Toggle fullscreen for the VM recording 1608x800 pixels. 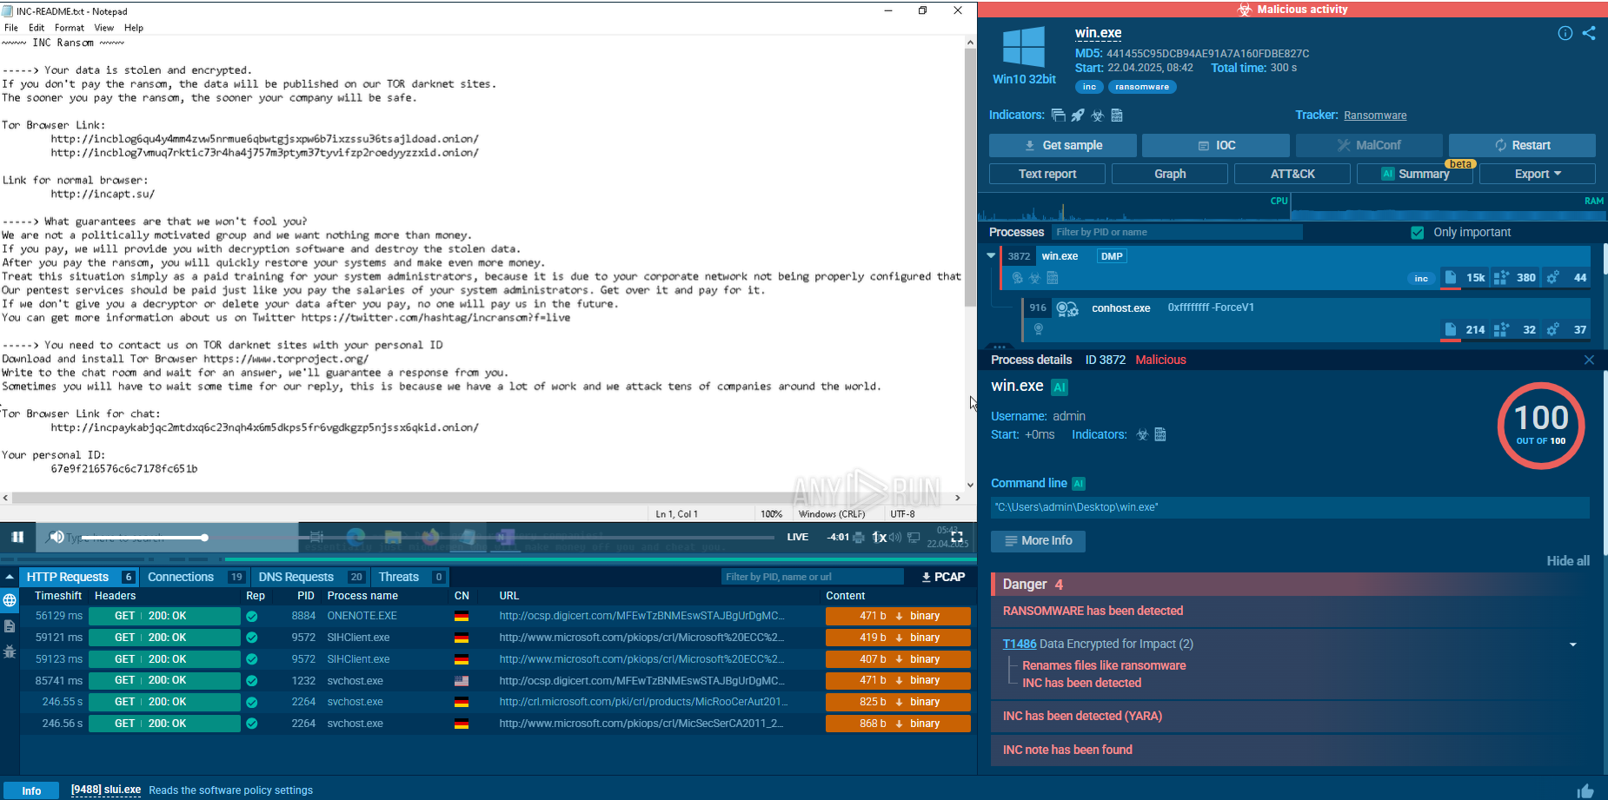(x=957, y=537)
